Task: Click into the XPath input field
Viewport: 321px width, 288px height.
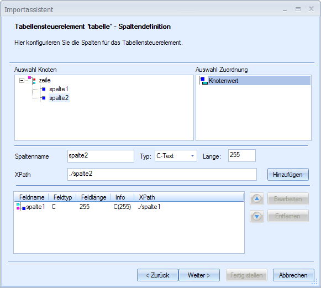Action: pyautogui.click(x=162, y=174)
